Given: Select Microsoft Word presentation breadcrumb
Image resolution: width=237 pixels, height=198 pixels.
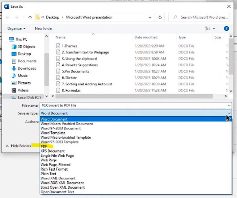Looking at the screenshot, I should point(89,17).
